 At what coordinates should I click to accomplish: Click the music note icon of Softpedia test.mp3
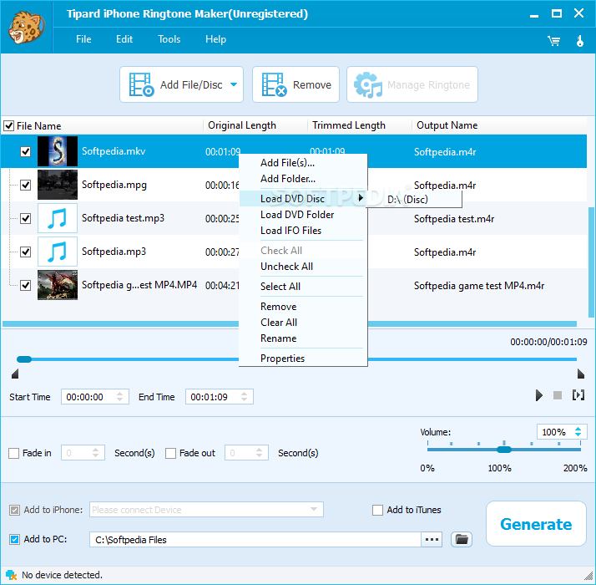(58, 218)
